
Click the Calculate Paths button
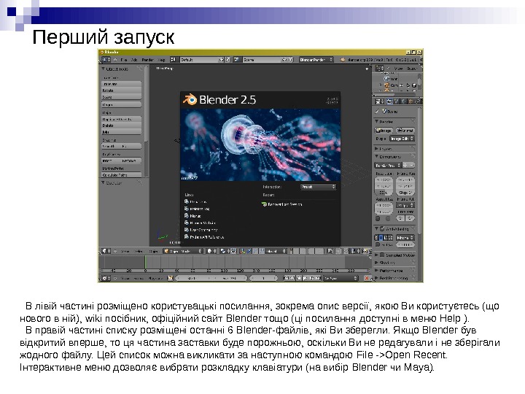pyautogui.click(x=121, y=175)
